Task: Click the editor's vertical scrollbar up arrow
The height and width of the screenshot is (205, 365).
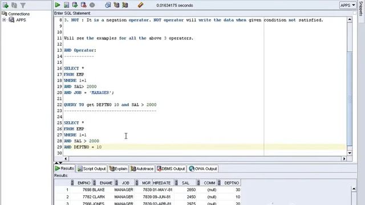Action: pos(350,20)
